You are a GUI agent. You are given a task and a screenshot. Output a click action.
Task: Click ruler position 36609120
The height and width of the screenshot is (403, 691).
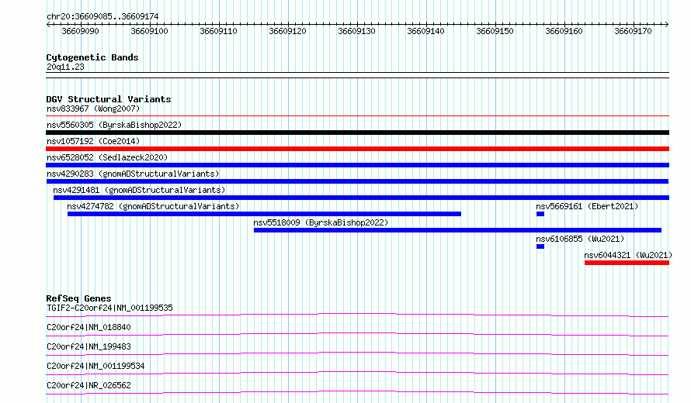(287, 31)
